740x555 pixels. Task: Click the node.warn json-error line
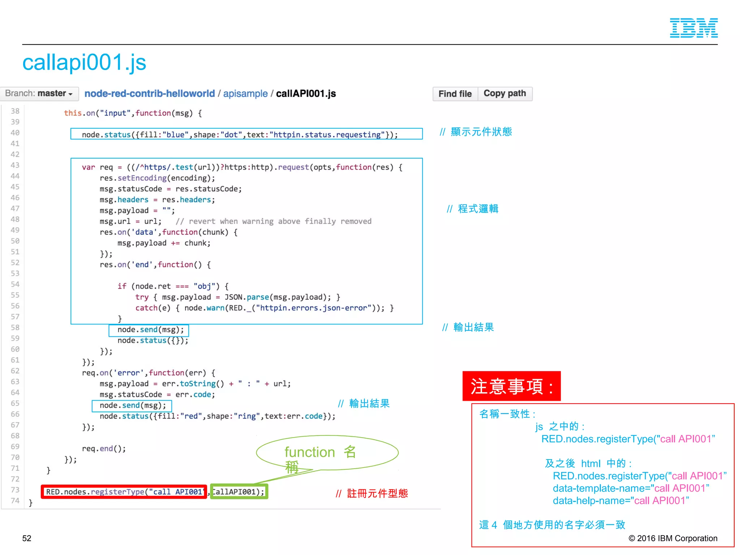tap(264, 308)
